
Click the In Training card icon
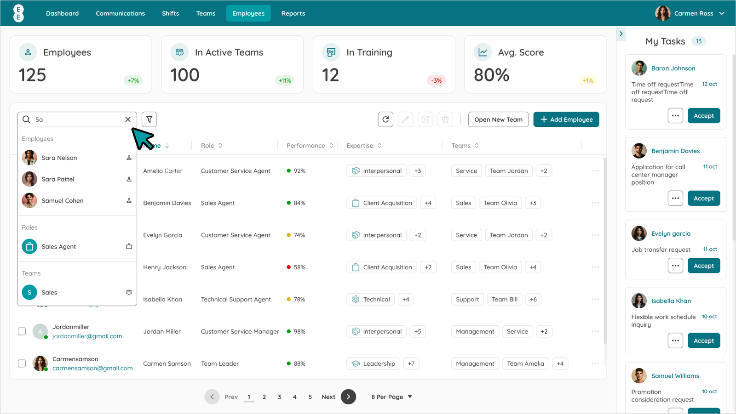click(331, 52)
